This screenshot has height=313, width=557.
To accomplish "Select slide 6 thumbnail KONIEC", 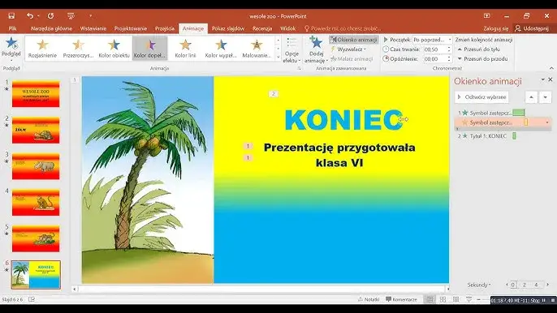I will [36, 275].
